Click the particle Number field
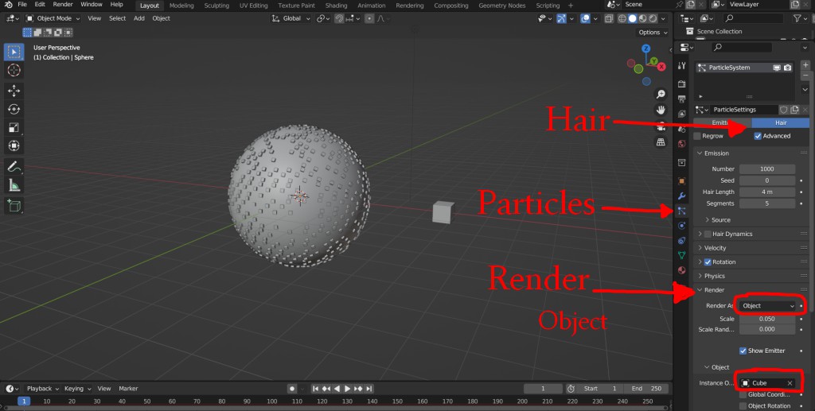Screen dimensions: 815x411 (x=767, y=169)
